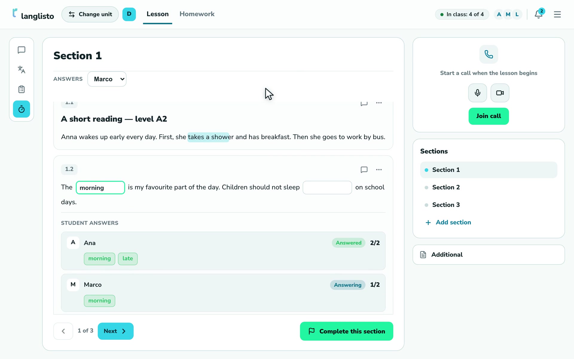Open notifications bell
Image resolution: width=574 pixels, height=359 pixels.
coord(539,14)
